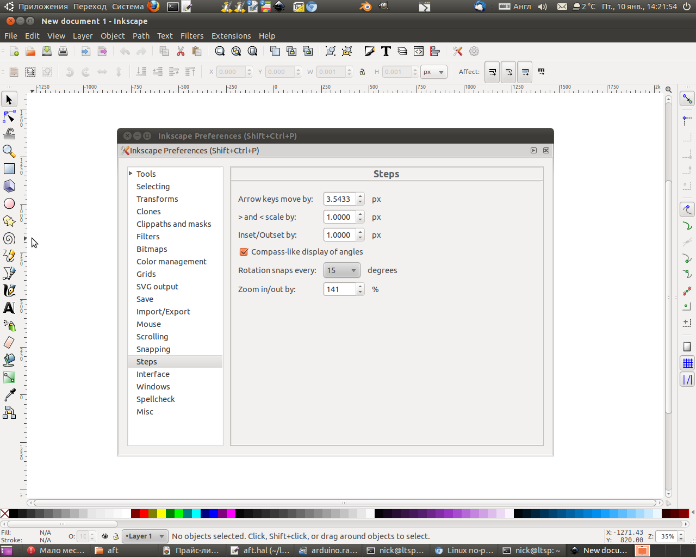Select the Node editing tool
The width and height of the screenshot is (696, 557).
click(x=9, y=116)
